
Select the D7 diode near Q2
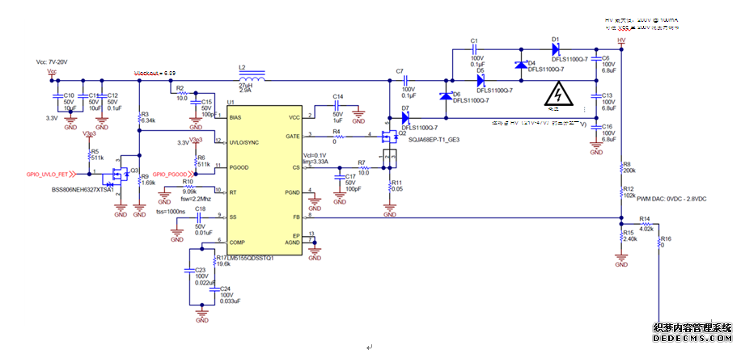click(x=405, y=118)
